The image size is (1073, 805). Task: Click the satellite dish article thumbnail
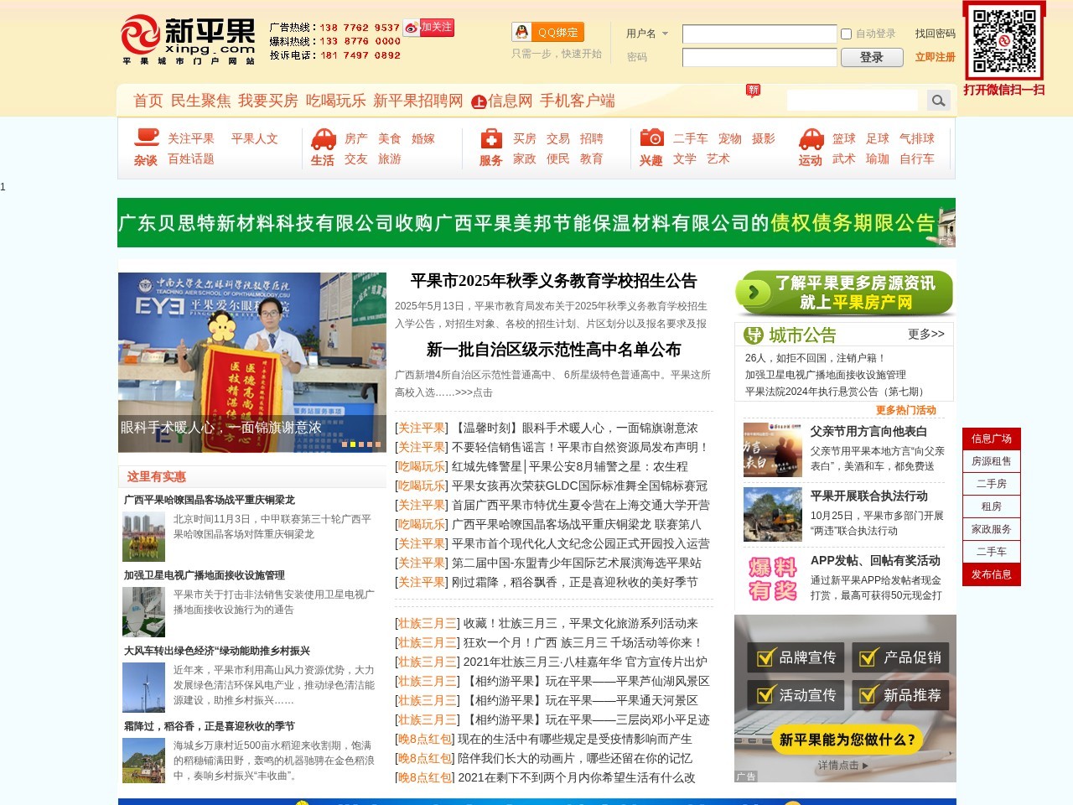[143, 612]
